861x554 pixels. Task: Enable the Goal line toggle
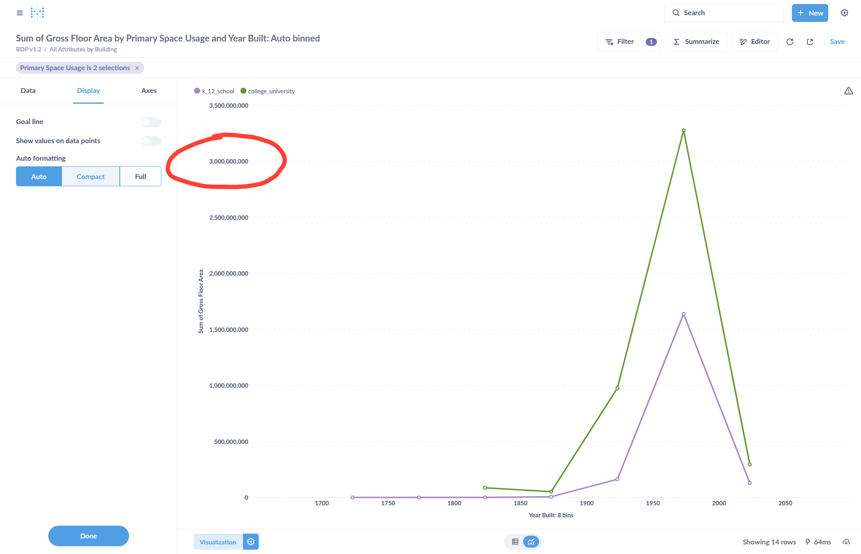coord(151,122)
